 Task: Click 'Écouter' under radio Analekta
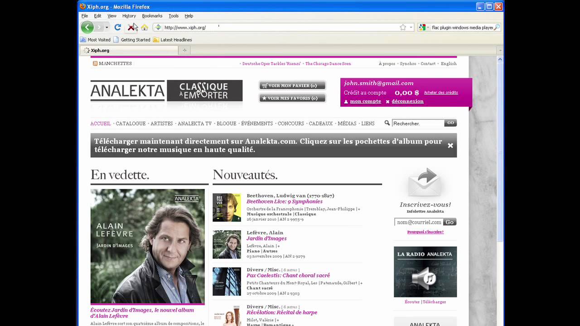412,302
